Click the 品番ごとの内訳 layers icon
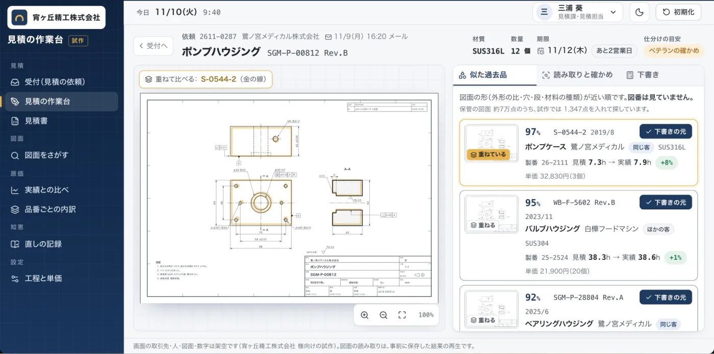Viewport: 714px width, 354px height. (x=15, y=209)
